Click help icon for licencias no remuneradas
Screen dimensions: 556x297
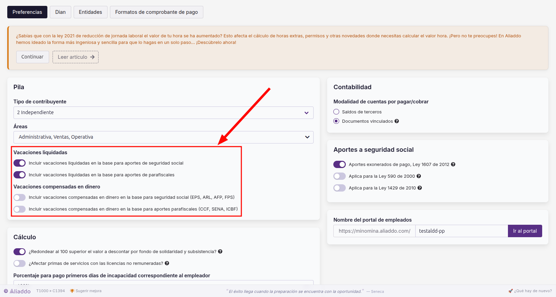tap(167, 263)
